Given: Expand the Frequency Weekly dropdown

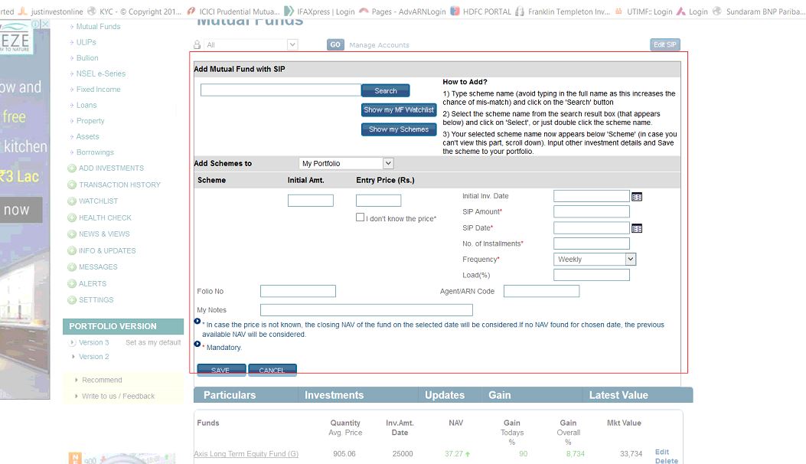Looking at the screenshot, I should click(630, 260).
